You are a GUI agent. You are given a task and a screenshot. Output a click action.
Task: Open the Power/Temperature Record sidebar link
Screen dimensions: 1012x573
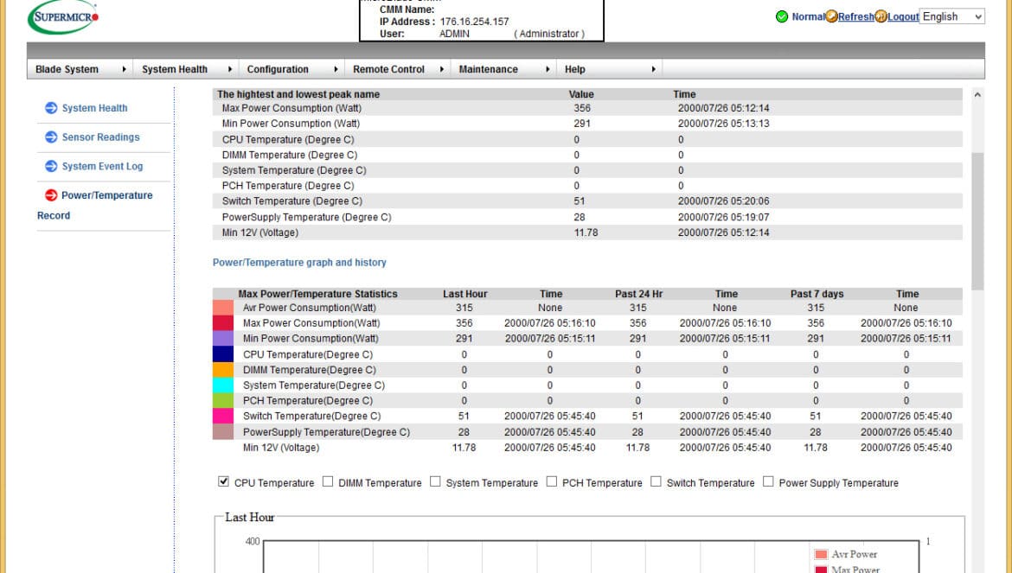pos(95,205)
